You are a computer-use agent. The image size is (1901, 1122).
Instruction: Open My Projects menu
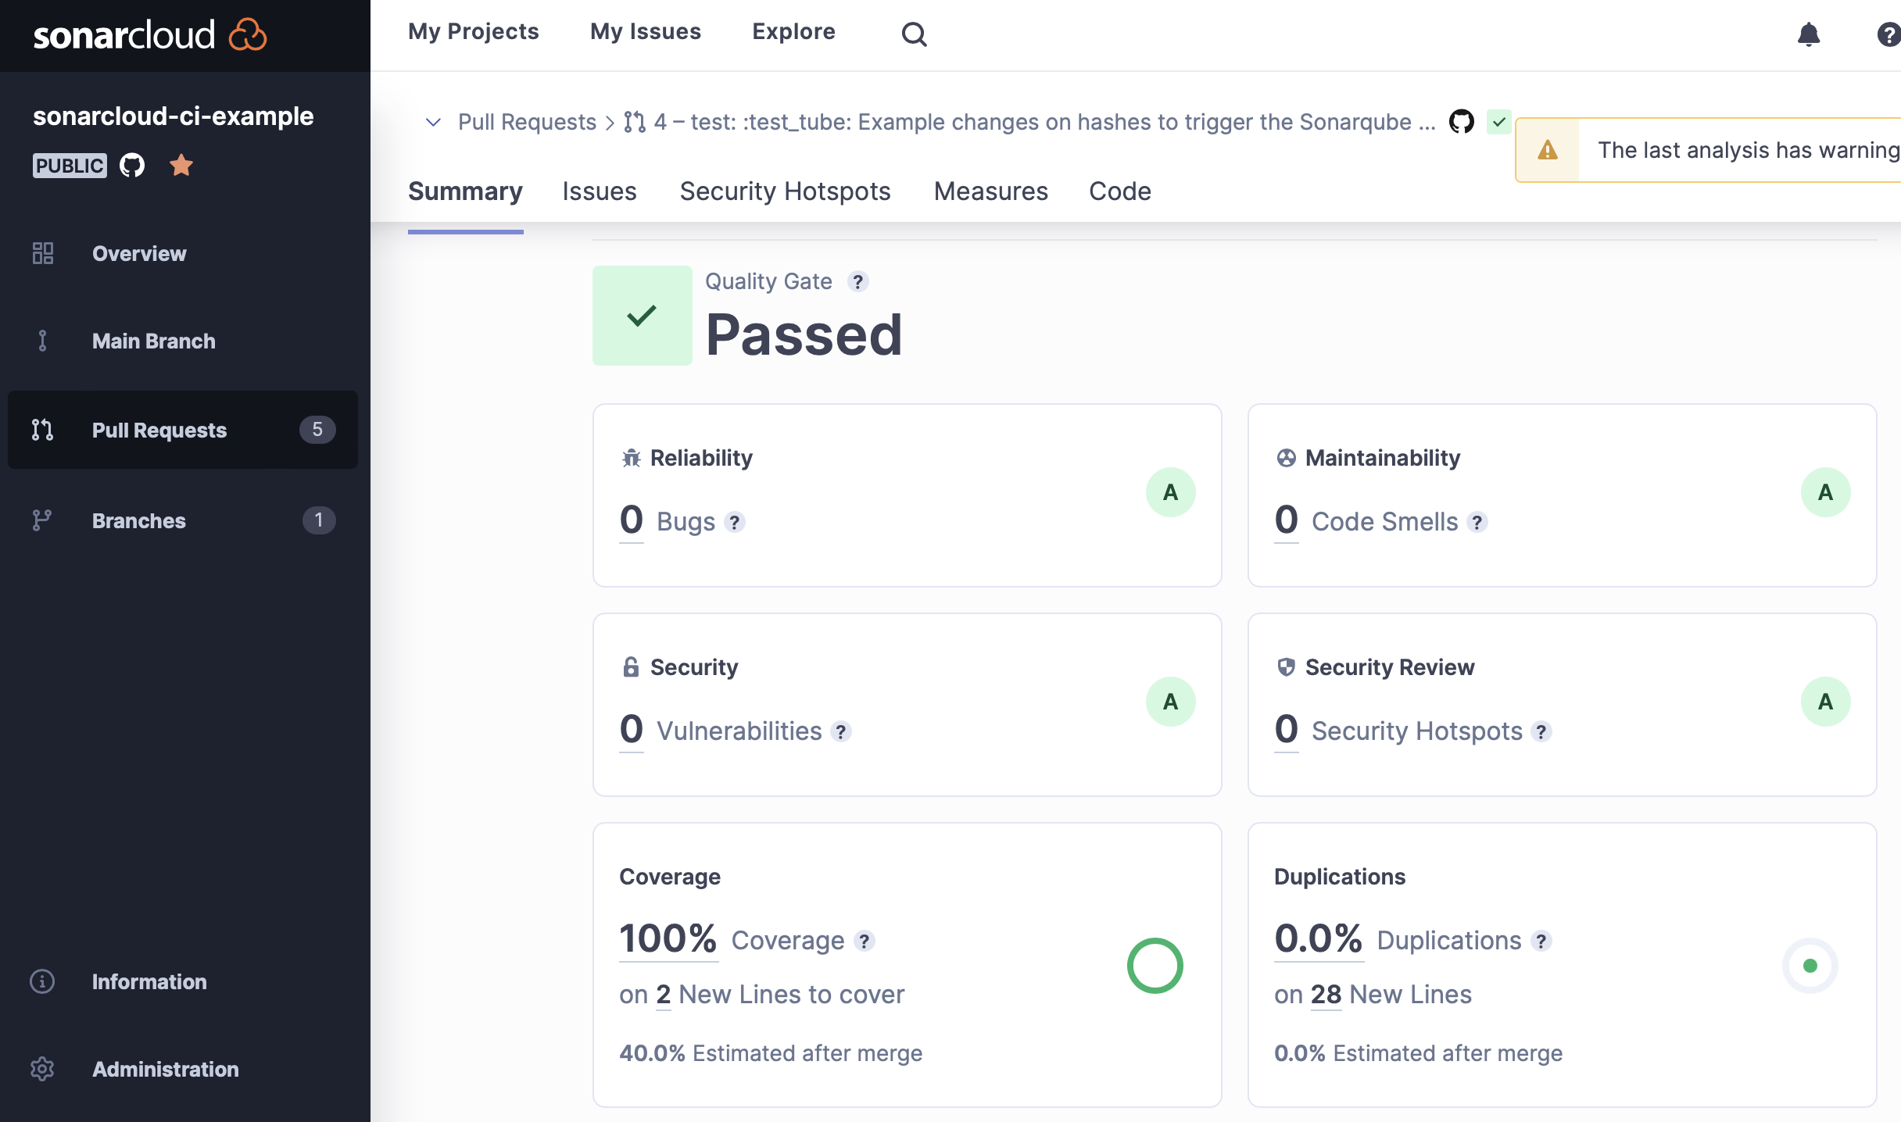[x=474, y=31]
